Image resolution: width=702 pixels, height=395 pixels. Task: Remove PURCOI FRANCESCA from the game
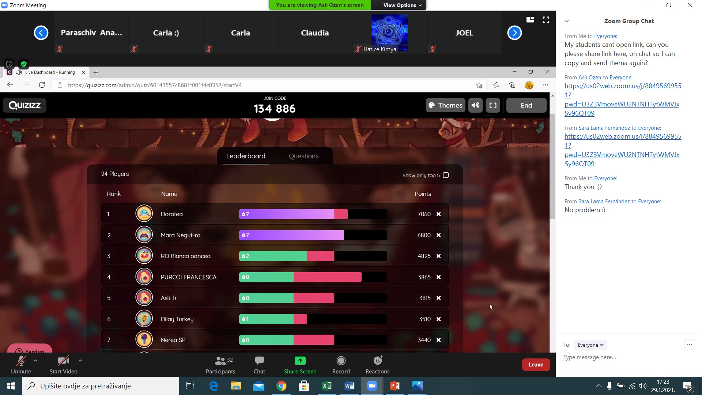[x=438, y=277]
